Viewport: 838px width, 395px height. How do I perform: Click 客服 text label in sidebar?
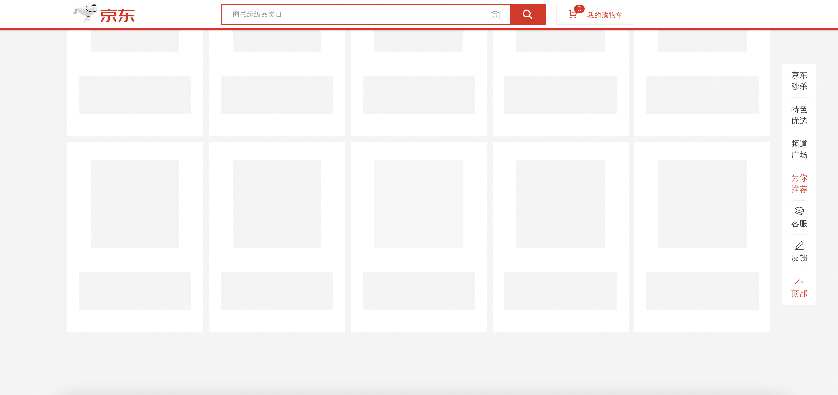click(799, 224)
